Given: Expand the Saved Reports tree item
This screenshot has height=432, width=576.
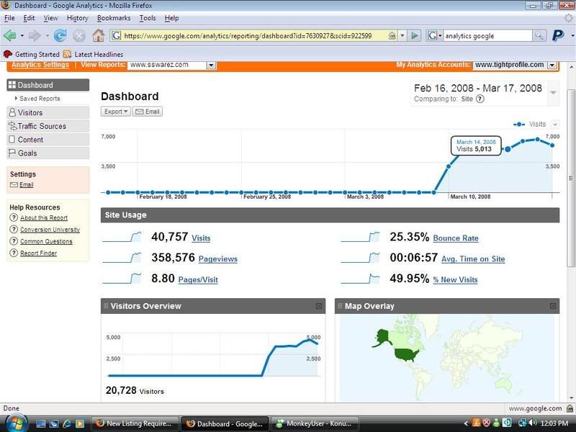Looking at the screenshot, I should [17, 99].
